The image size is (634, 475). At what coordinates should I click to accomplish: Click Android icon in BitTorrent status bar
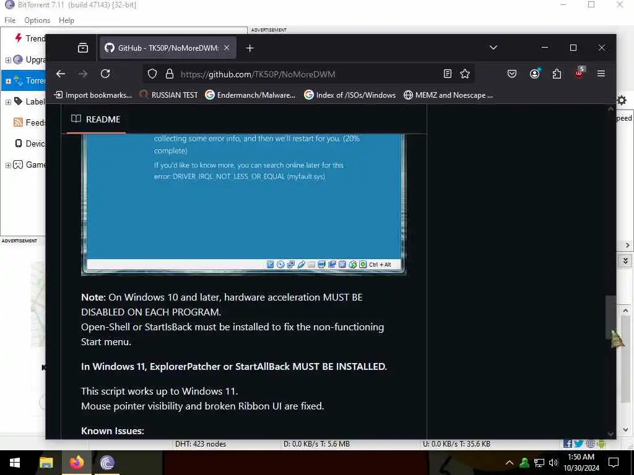[601, 444]
